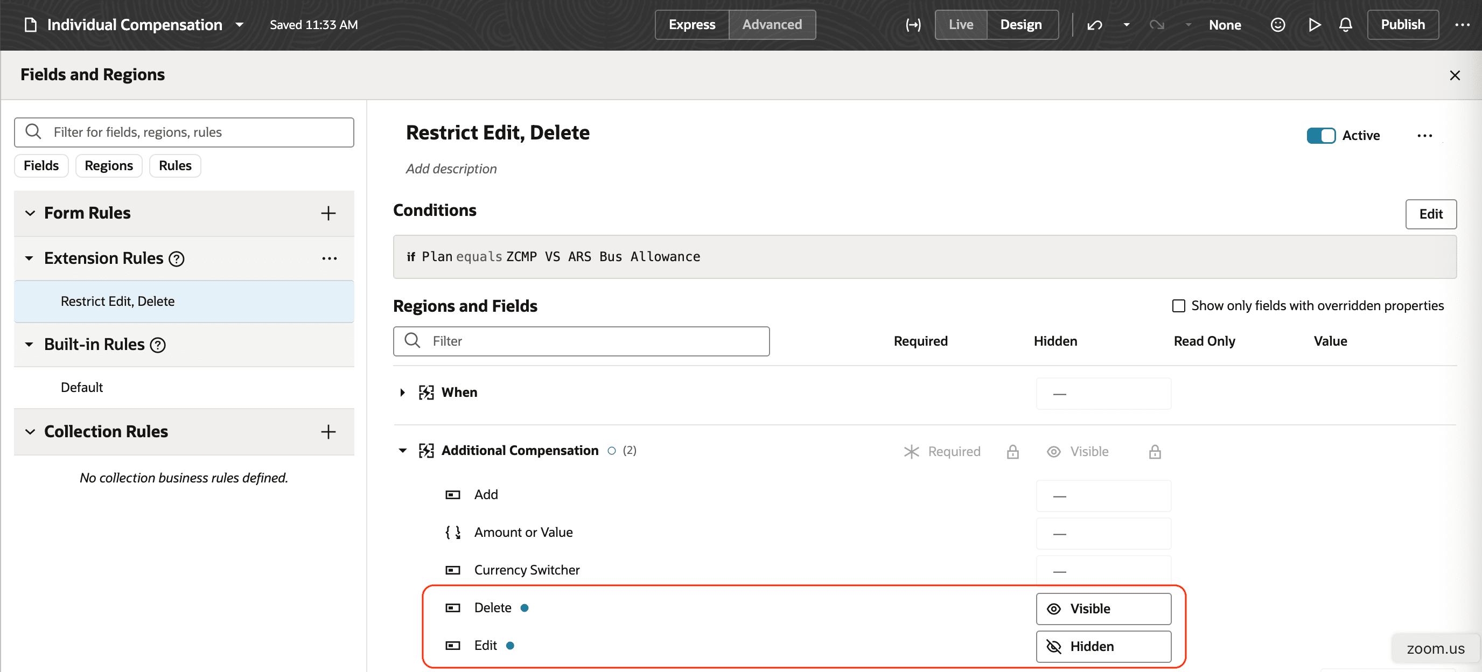1482x672 pixels.
Task: Open the notifications bell
Action: coord(1346,25)
